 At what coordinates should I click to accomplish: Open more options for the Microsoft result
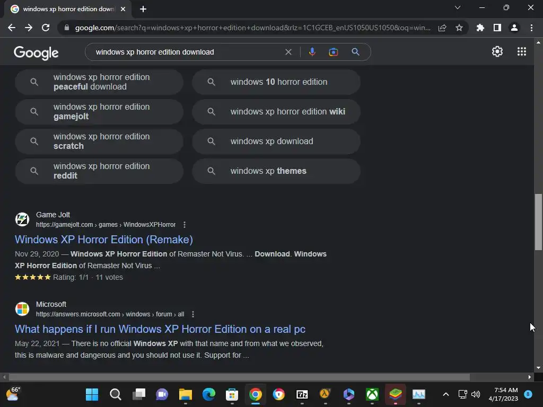click(x=193, y=314)
